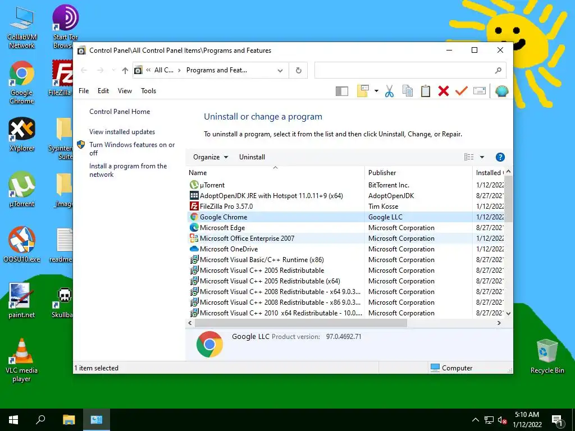Click the Copy toolbar icon
Viewport: 575px width, 431px height.
408,91
